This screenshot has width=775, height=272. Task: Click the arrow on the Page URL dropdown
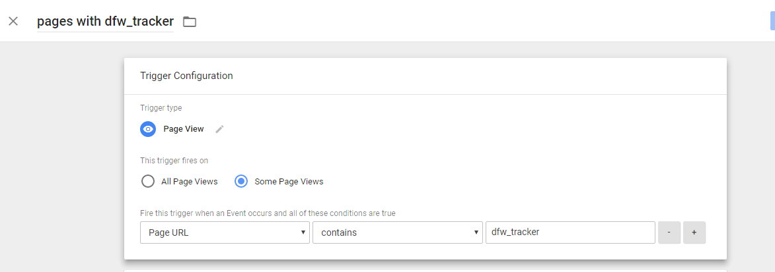click(x=303, y=232)
